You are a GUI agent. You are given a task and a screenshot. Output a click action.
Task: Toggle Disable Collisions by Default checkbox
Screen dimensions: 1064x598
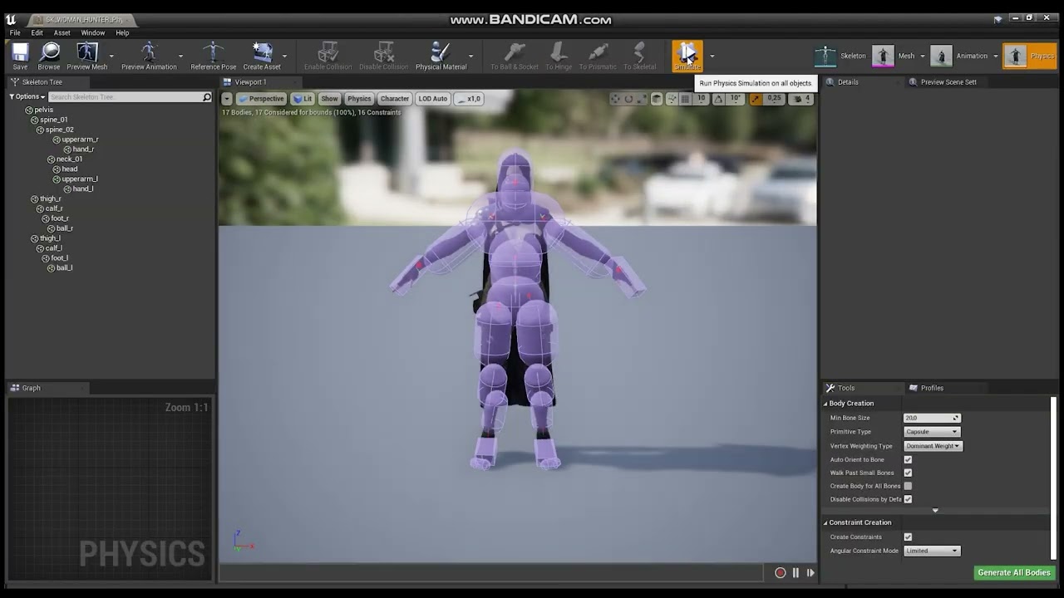coord(908,499)
